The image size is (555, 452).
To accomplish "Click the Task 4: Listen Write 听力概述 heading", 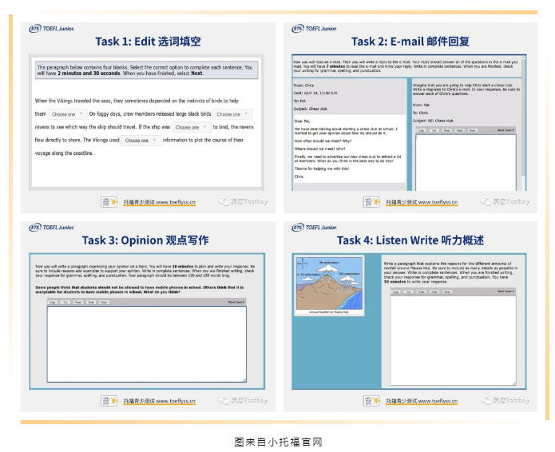I will point(410,240).
